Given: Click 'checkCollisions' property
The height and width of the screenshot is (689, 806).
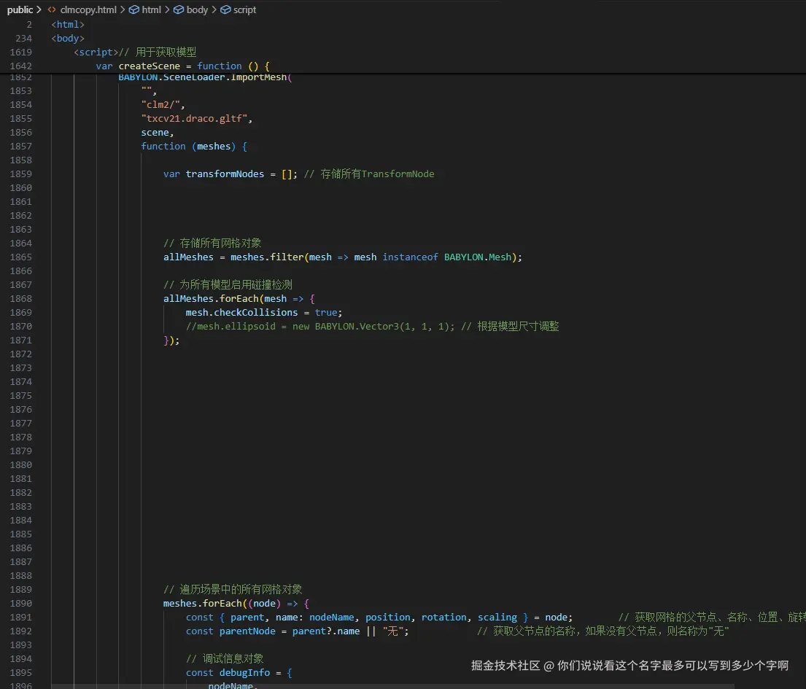Looking at the screenshot, I should pos(255,312).
